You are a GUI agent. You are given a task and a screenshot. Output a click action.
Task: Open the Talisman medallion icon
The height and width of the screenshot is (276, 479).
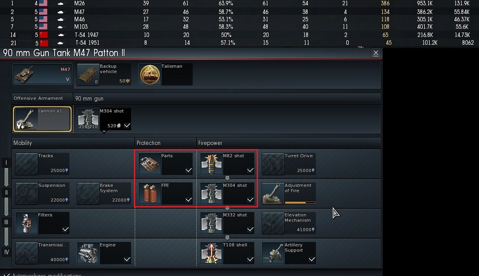pyautogui.click(x=150, y=74)
